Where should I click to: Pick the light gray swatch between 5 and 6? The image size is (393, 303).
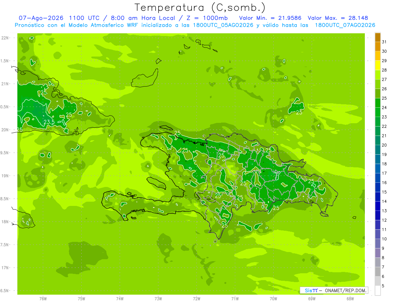pyautogui.click(x=378, y=281)
